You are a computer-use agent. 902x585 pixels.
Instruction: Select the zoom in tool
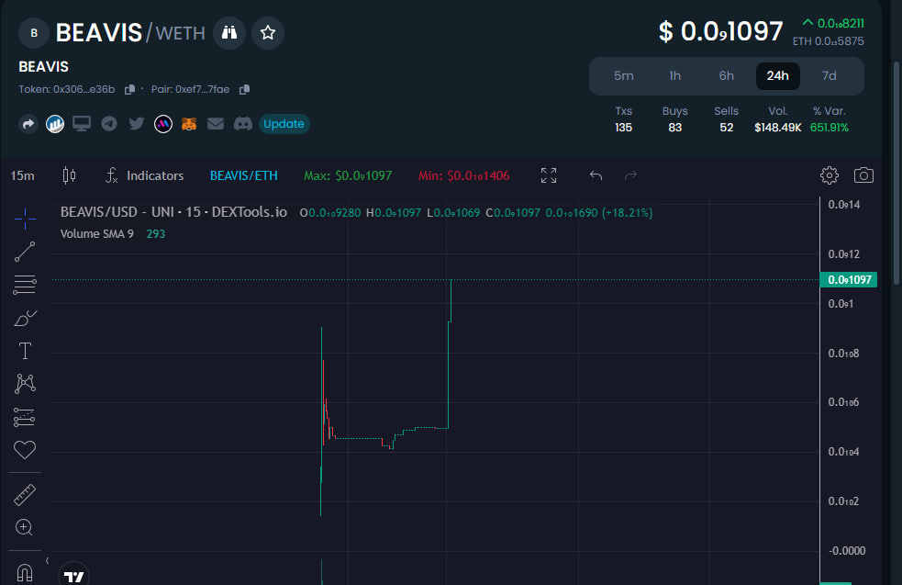click(24, 527)
